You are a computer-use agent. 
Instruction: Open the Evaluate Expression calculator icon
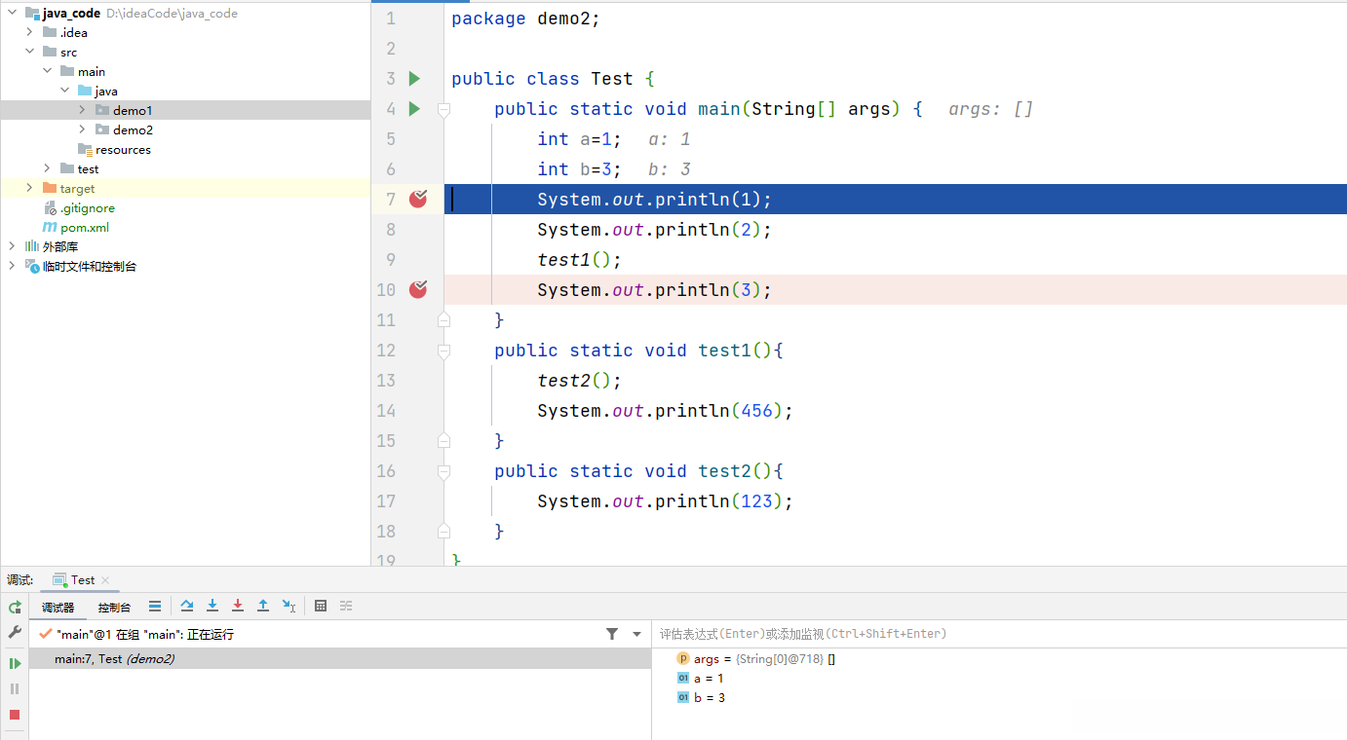click(321, 606)
